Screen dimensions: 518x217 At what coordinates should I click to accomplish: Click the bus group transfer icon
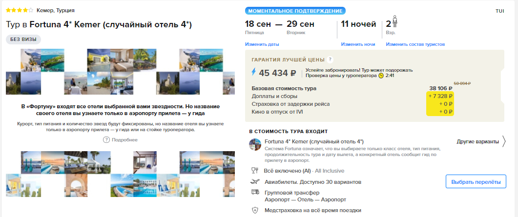[x=255, y=192]
